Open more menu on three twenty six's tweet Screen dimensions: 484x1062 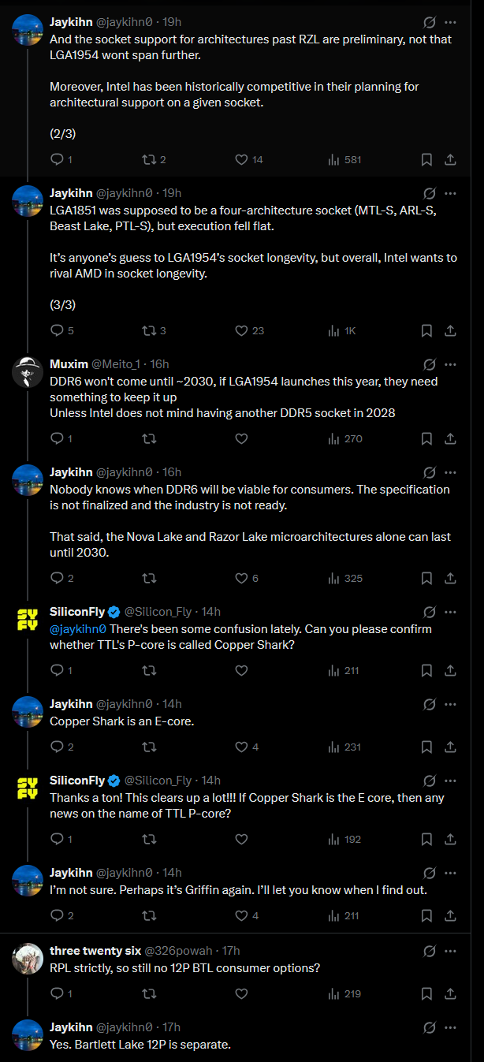pyautogui.click(x=450, y=951)
